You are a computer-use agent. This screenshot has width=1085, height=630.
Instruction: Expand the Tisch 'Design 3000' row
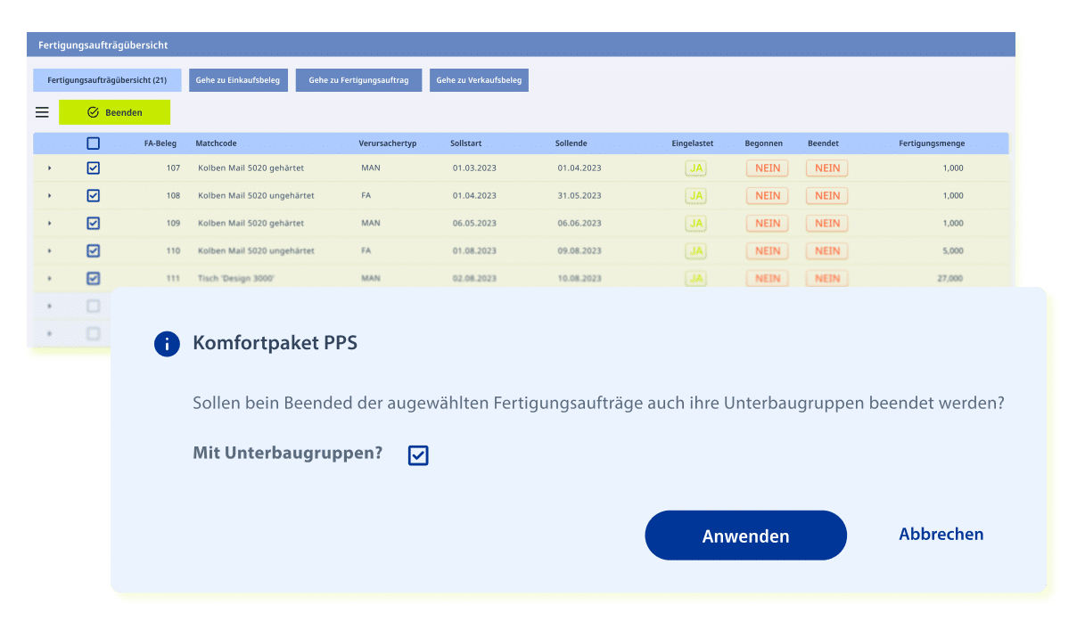(x=50, y=279)
